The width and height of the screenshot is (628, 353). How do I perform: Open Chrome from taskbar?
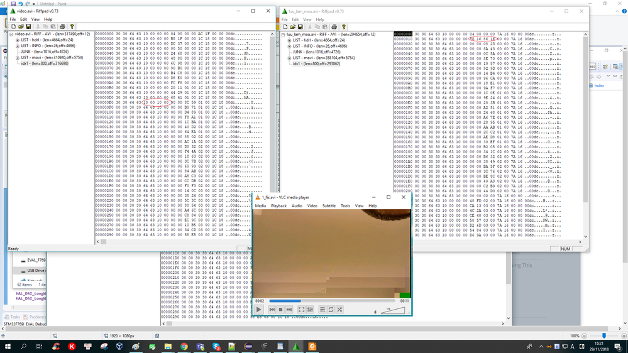[x=184, y=347]
